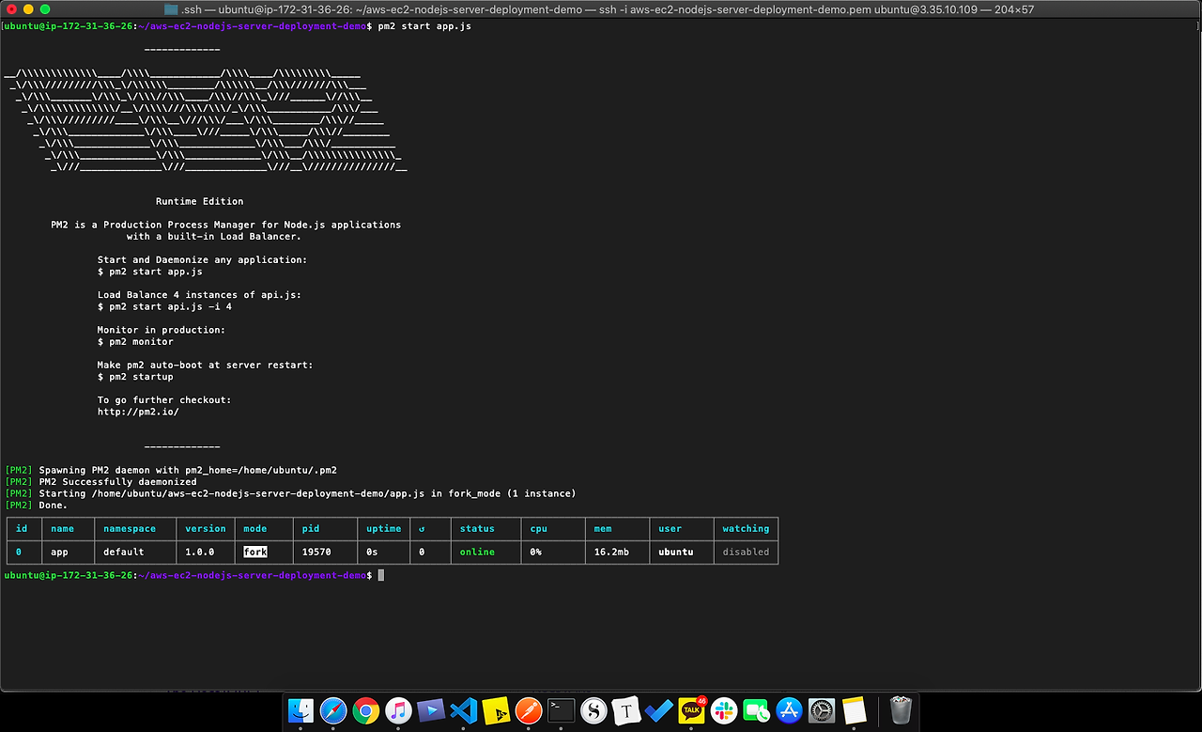The width and height of the screenshot is (1202, 732).
Task: Launch Visual Studio Code from the dock
Action: coord(464,710)
